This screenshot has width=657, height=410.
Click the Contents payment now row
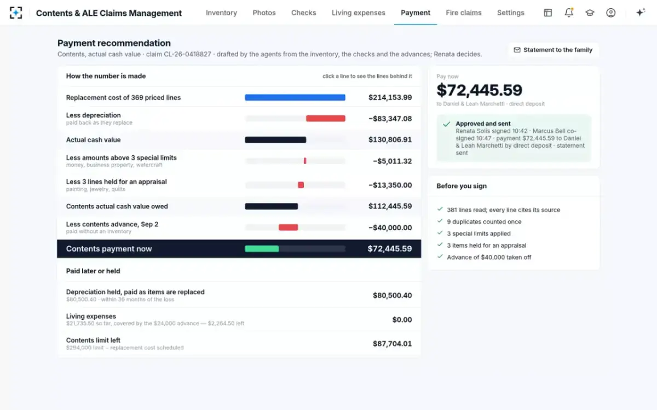tap(239, 249)
